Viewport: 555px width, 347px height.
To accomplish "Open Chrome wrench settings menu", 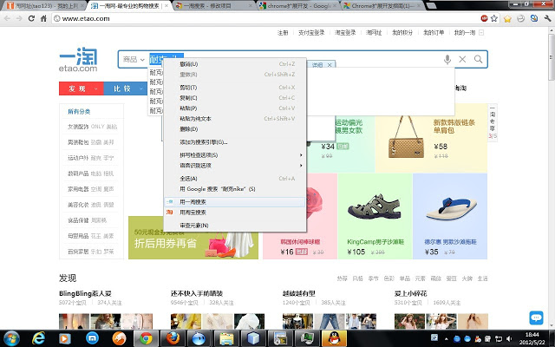I will pyautogui.click(x=548, y=19).
